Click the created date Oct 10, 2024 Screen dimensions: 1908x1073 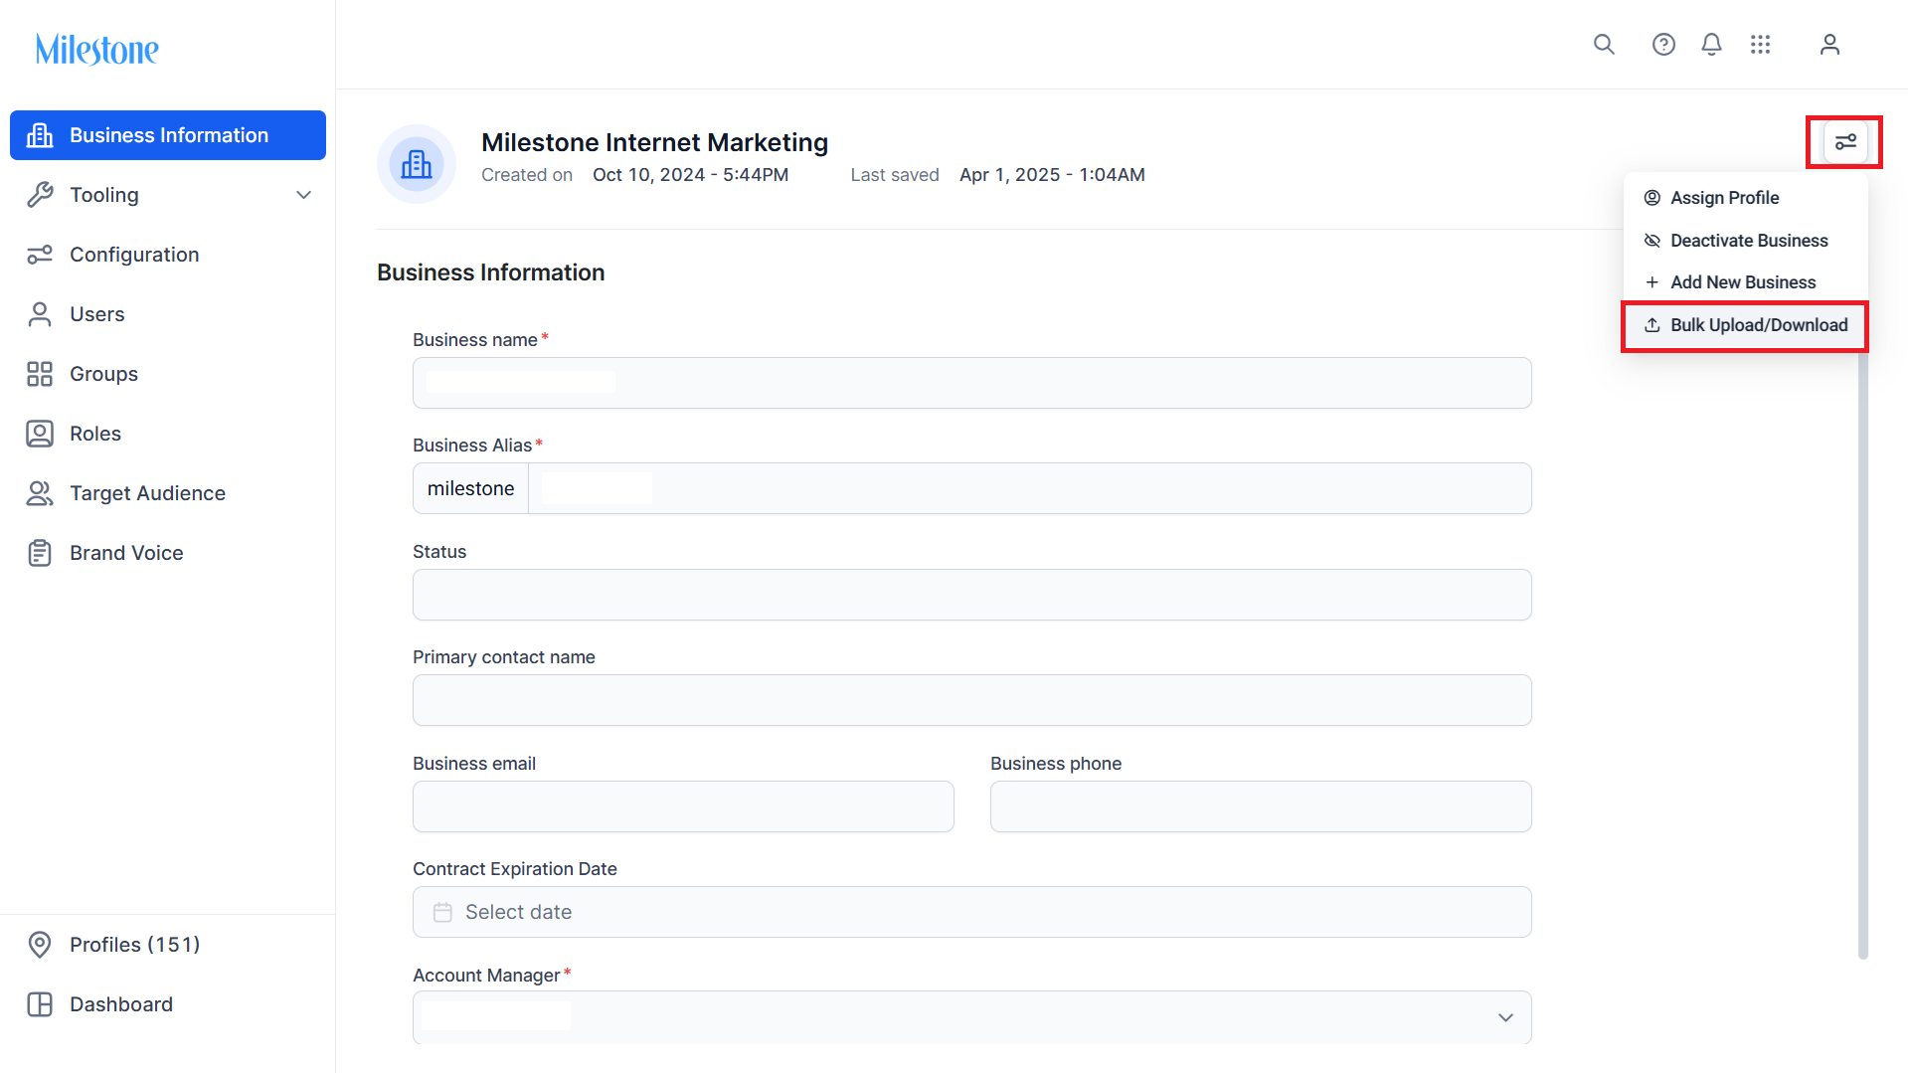pos(690,175)
